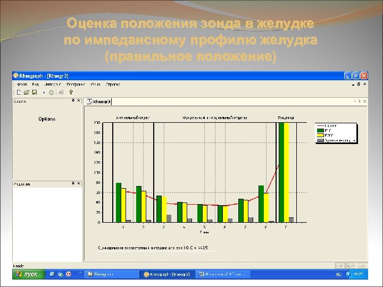Click the Open folder toolbar icon
This screenshot has height=287, width=383.
[x=27, y=92]
